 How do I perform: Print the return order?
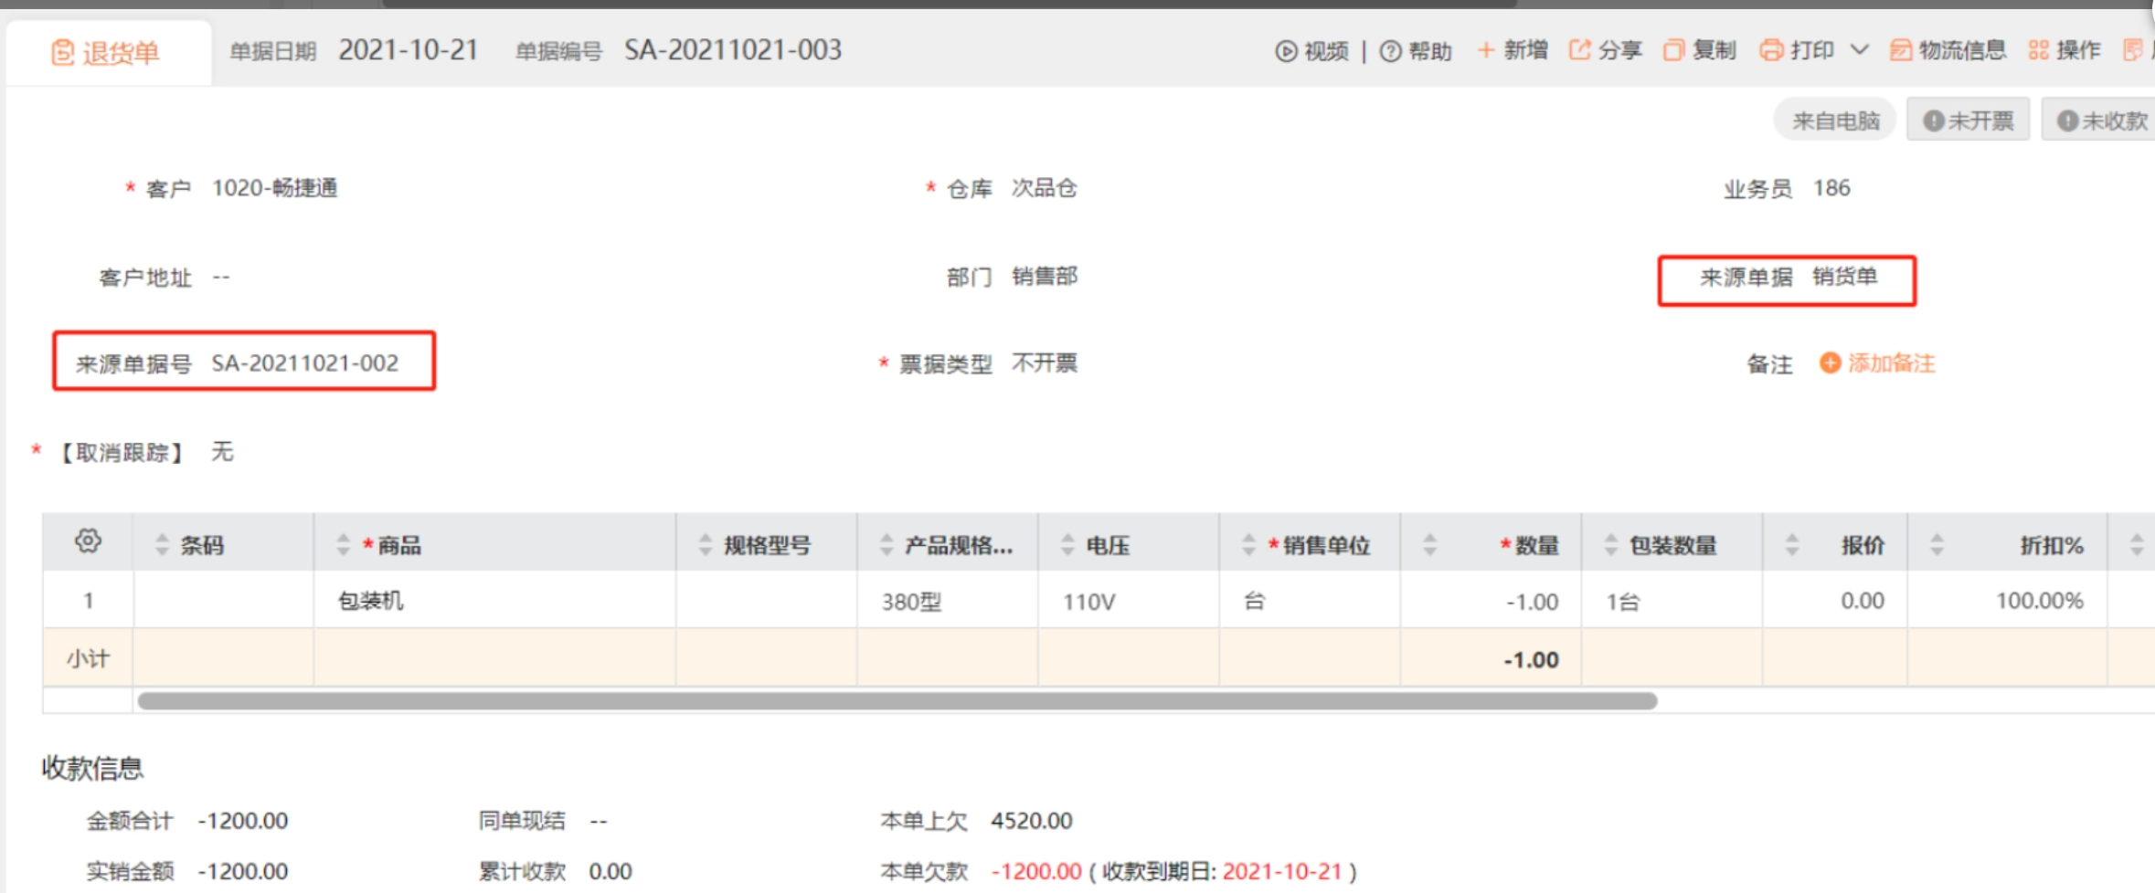pyautogui.click(x=1797, y=50)
